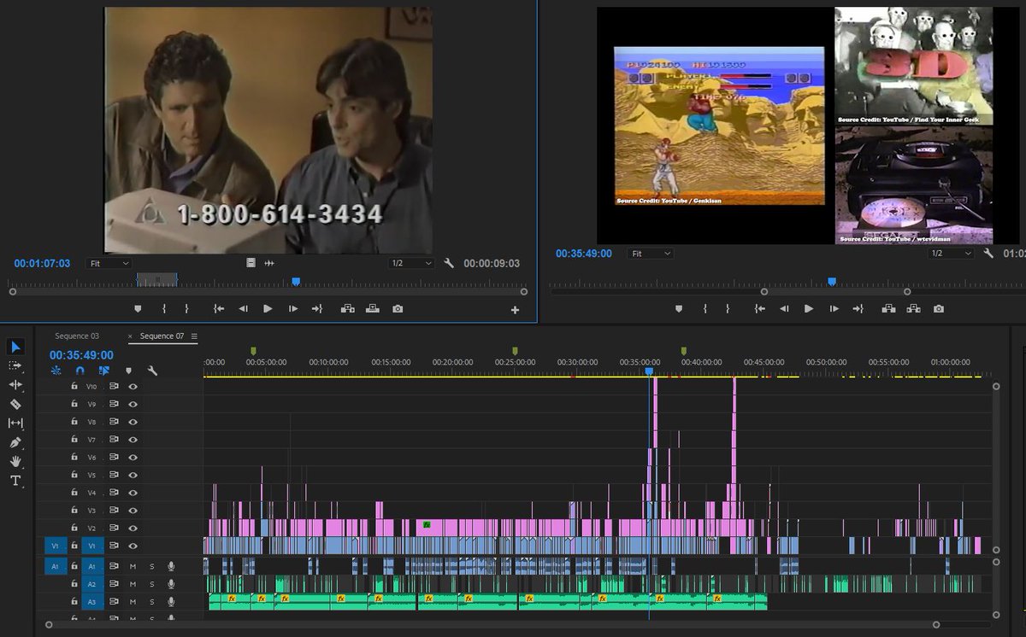This screenshot has width=1026, height=637.
Task: Click Lift button in Program monitor
Action: pyautogui.click(x=889, y=309)
